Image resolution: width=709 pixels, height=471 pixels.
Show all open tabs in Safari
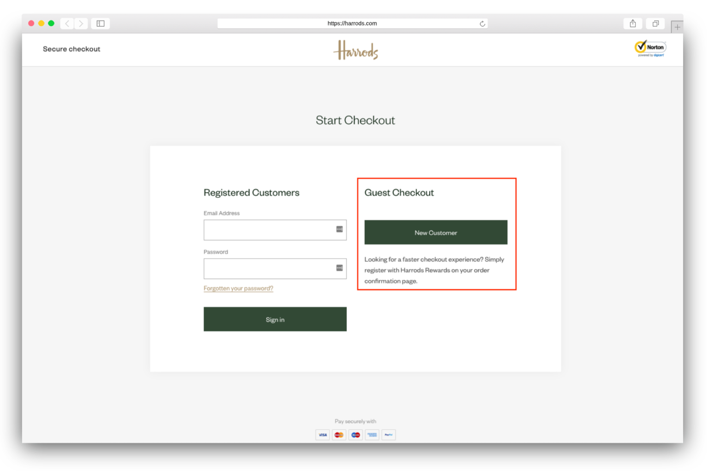coord(655,23)
